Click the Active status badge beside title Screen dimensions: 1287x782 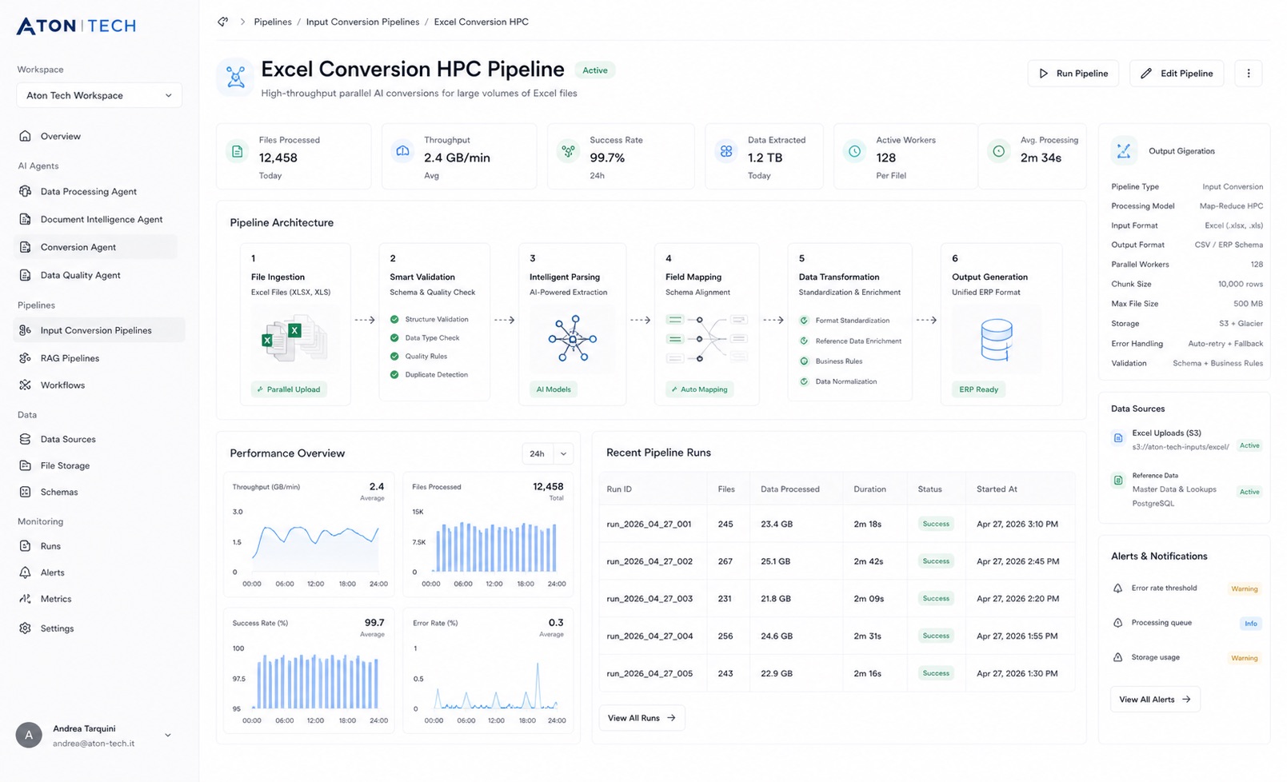595,70
